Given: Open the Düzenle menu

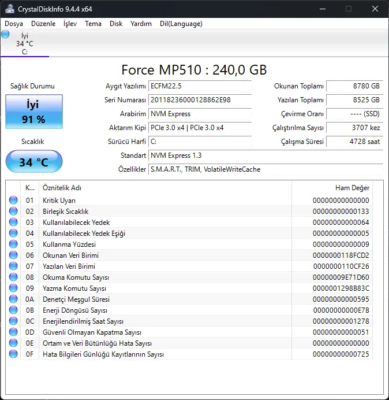Looking at the screenshot, I should 43,24.
